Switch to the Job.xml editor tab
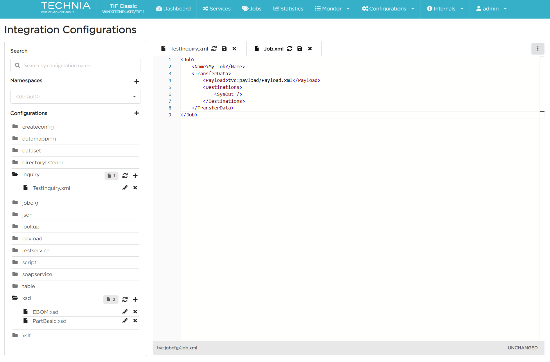This screenshot has height=362, width=550. coord(274,49)
